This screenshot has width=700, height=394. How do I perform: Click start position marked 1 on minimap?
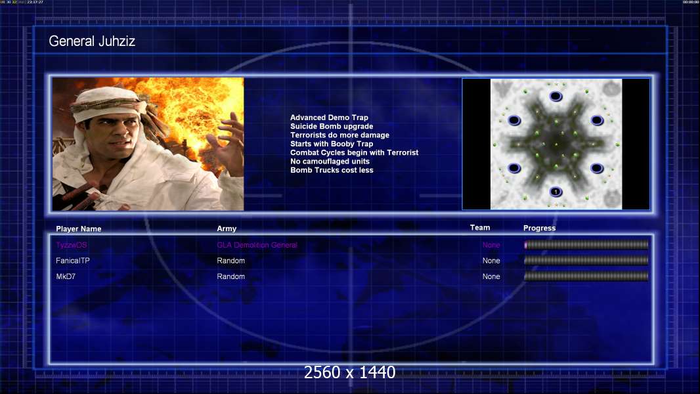(x=556, y=192)
